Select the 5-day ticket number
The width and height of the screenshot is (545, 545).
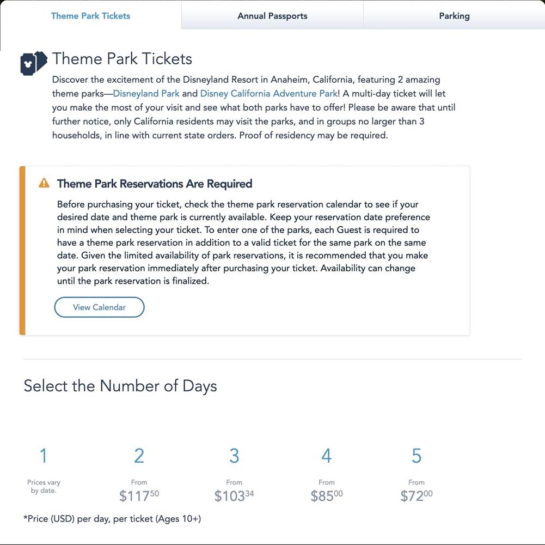click(417, 456)
